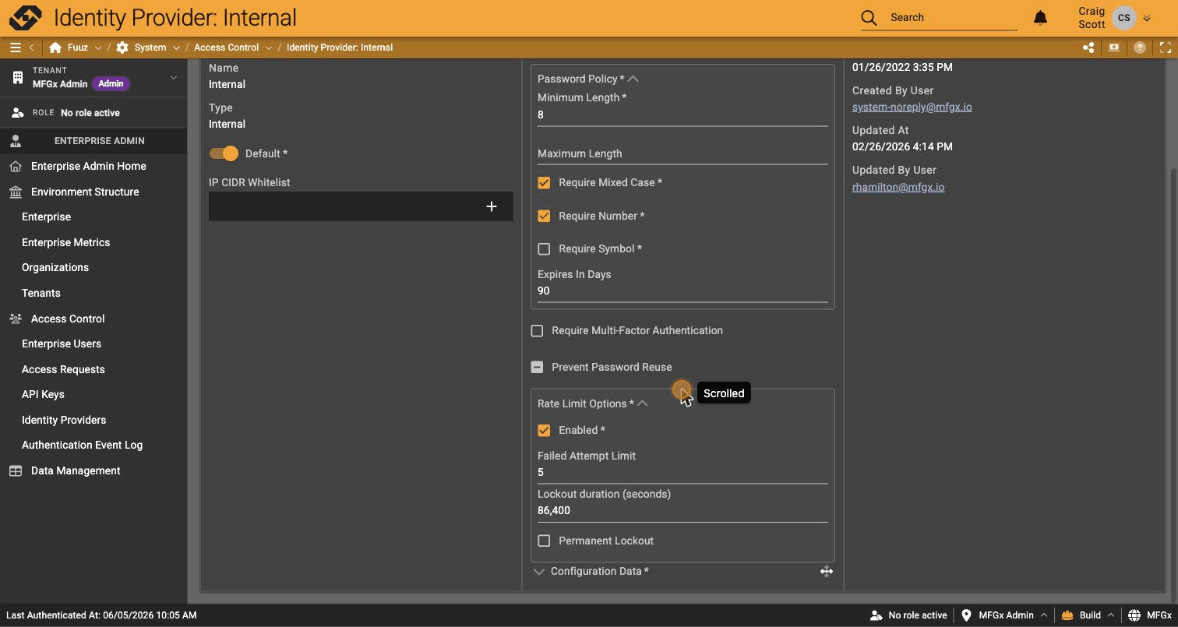The image size is (1178, 627).
Task: Uncheck Rate Limit Enabled checkbox
Action: [x=544, y=430]
